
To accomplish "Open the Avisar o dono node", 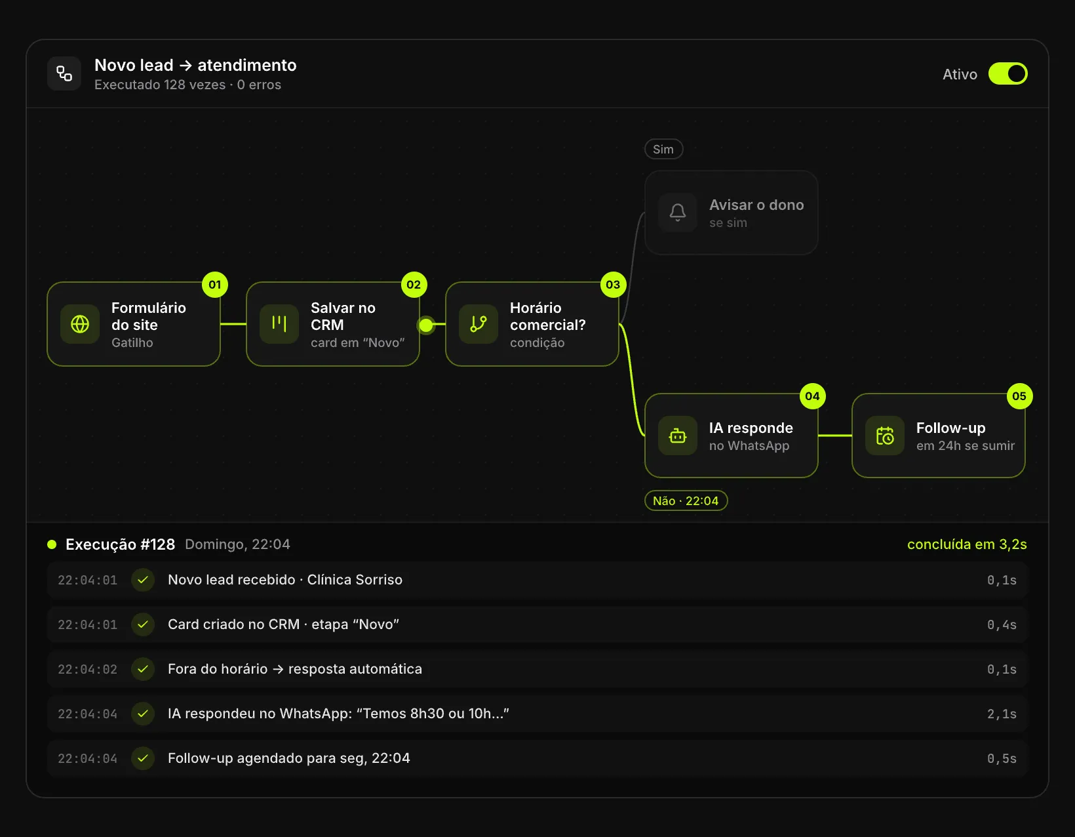I will (x=732, y=213).
